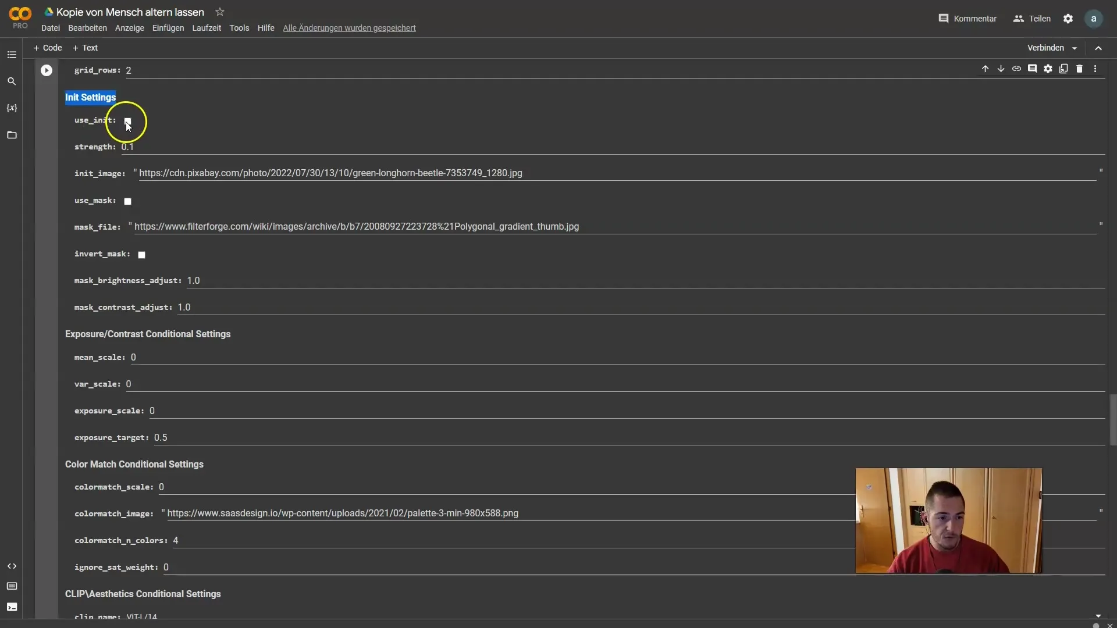Toggle the invert_mask checkbox

tap(141, 255)
